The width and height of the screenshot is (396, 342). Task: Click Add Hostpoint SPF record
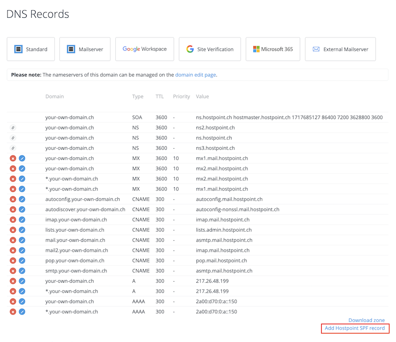(x=354, y=328)
